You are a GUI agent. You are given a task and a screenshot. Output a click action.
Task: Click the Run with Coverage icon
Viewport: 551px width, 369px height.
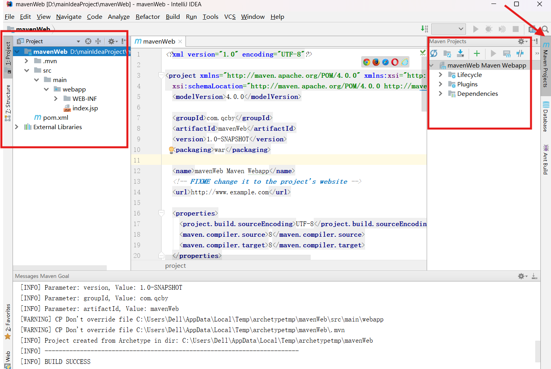pyautogui.click(x=502, y=29)
